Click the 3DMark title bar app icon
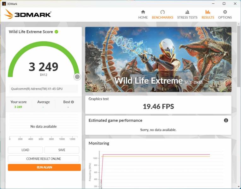 pyautogui.click(x=4, y=4)
